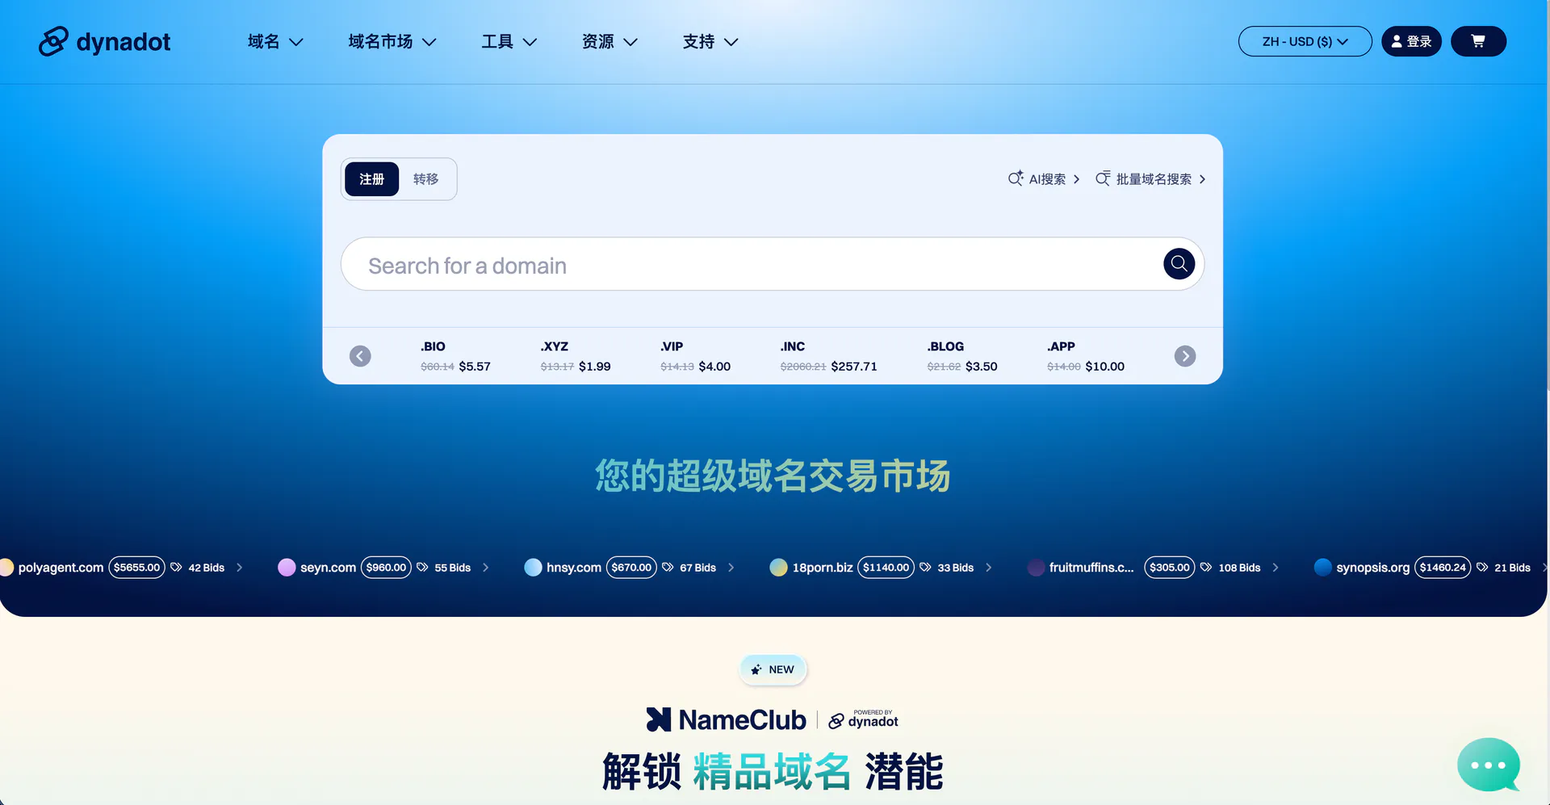Advance TLD carousel with right arrow

1184,356
